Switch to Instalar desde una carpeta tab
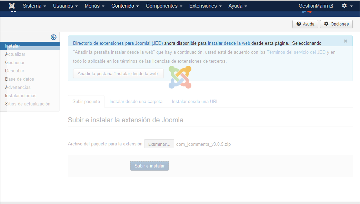 (136, 101)
